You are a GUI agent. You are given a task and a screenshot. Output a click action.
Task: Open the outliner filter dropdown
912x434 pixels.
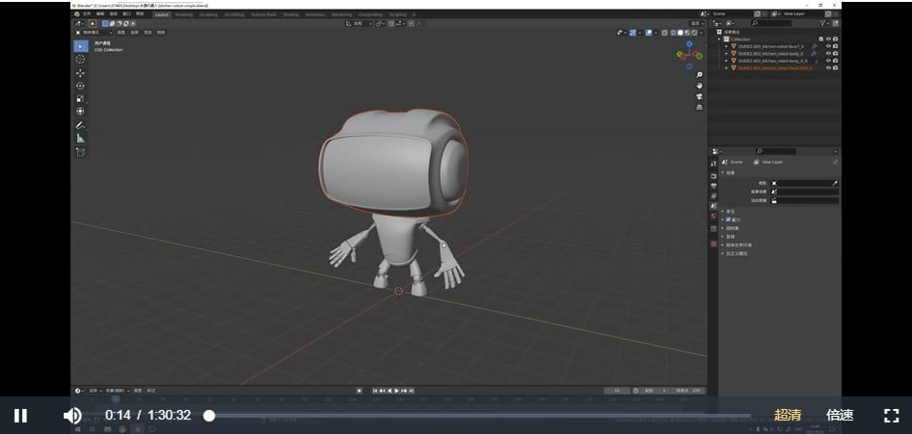pyautogui.click(x=824, y=23)
